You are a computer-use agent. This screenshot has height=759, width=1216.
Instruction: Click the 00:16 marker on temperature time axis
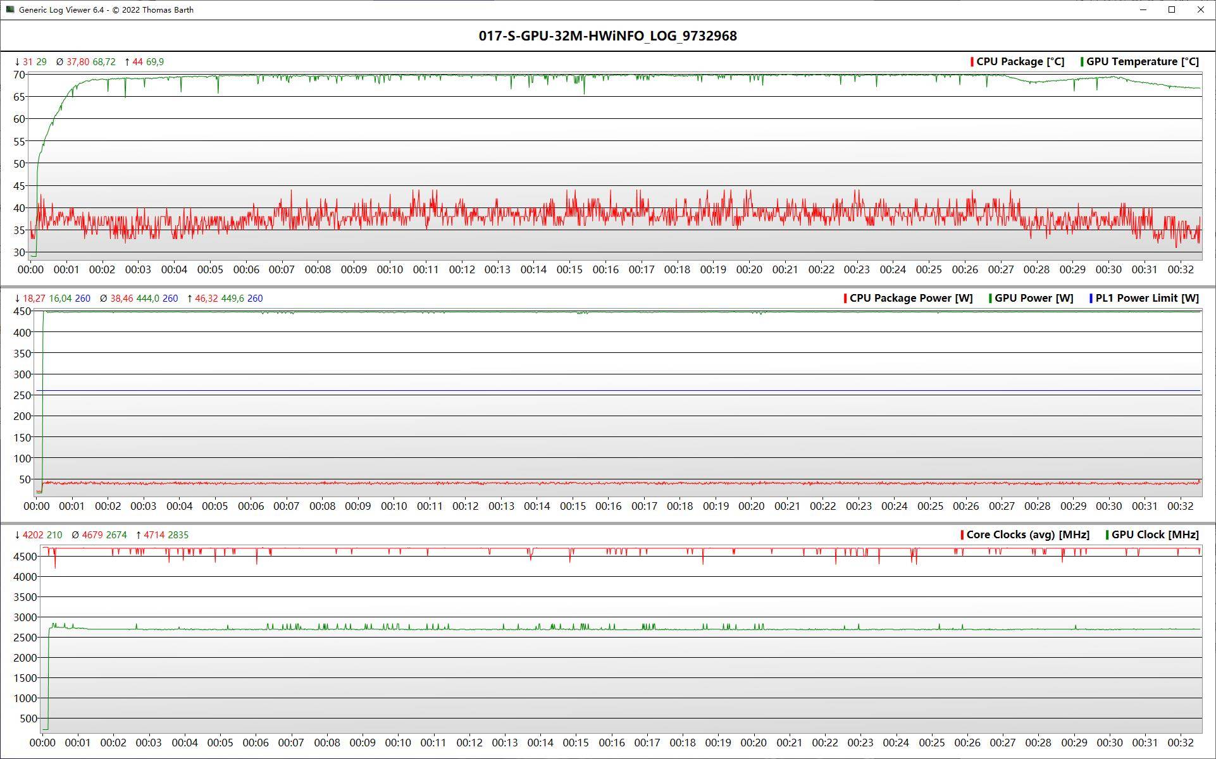tap(605, 269)
